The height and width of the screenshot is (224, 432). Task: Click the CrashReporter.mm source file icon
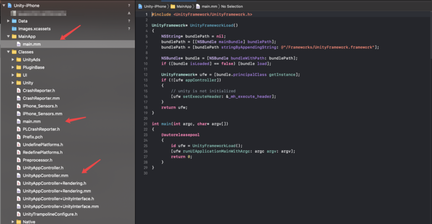click(x=19, y=98)
